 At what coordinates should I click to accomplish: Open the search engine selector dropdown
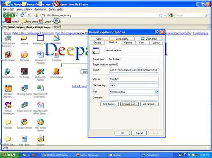click(x=172, y=15)
